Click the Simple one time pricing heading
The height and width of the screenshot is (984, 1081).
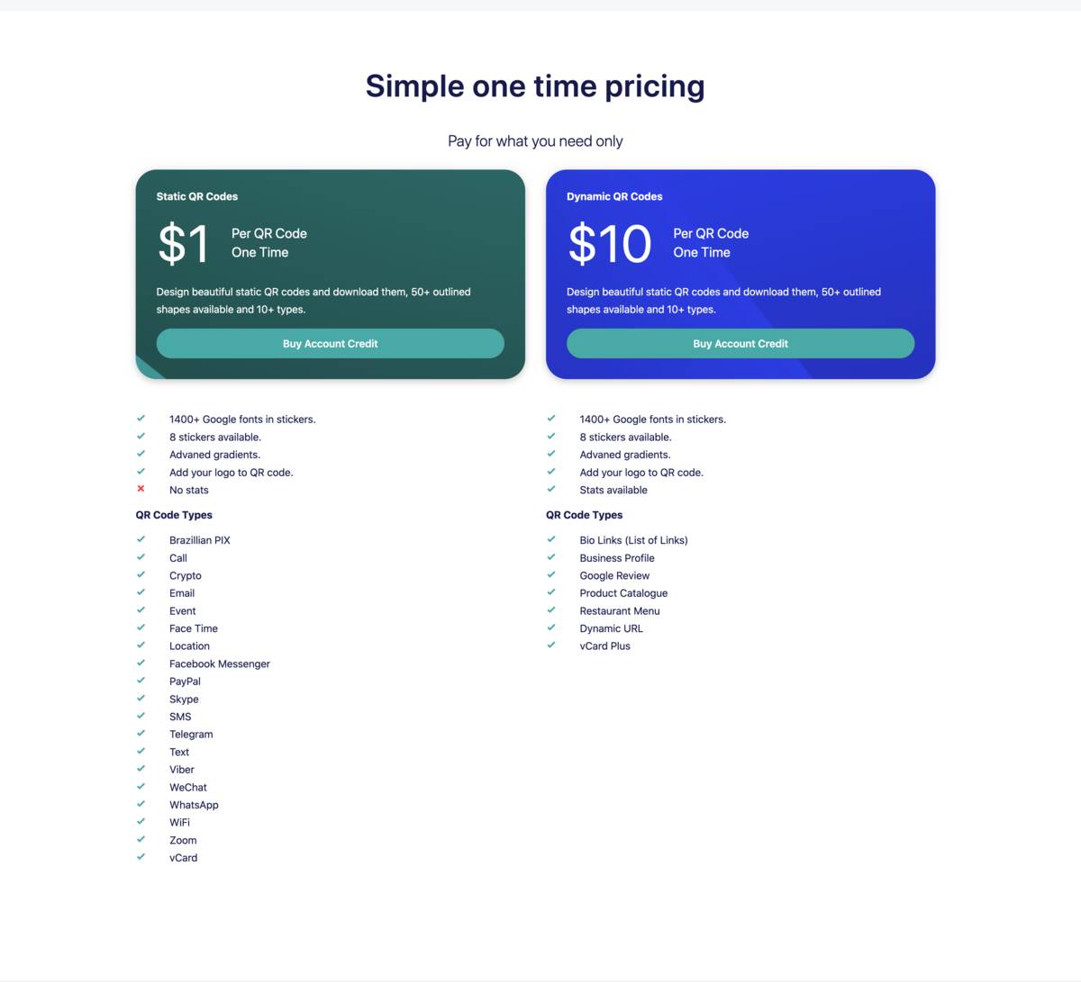pyautogui.click(x=535, y=86)
